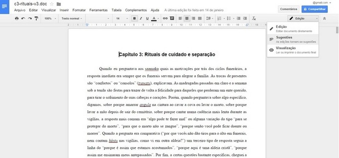Viewport: 339px width, 158px height.
Task: Click the underlined word saamaka
Action: tap(152, 69)
